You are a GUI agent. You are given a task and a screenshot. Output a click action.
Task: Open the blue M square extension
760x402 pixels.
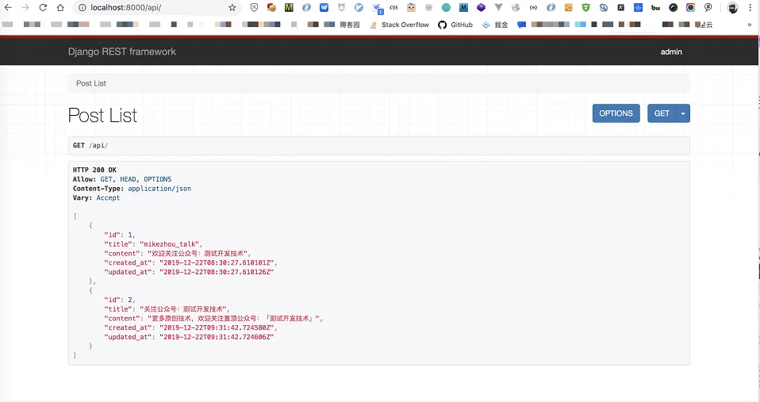tap(463, 7)
